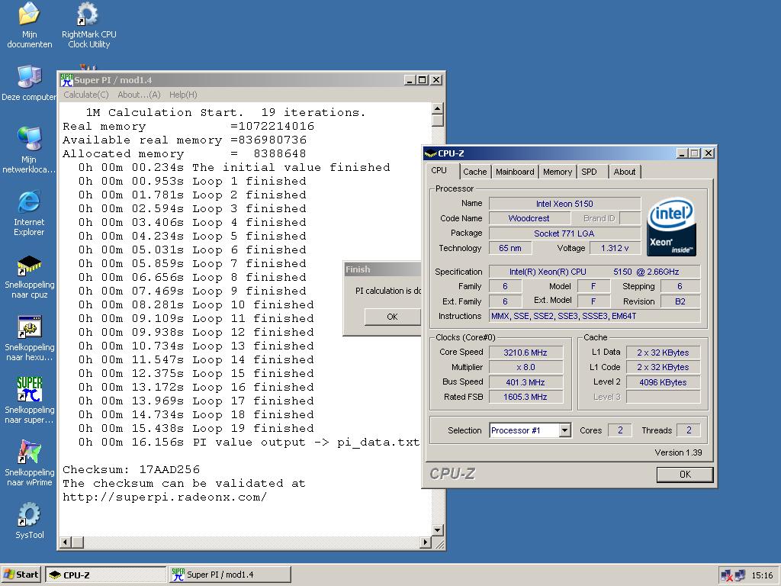Viewport: 781px width, 586px height.
Task: Open Snelkoppeling naar hexus shortcut
Action: coord(30,339)
